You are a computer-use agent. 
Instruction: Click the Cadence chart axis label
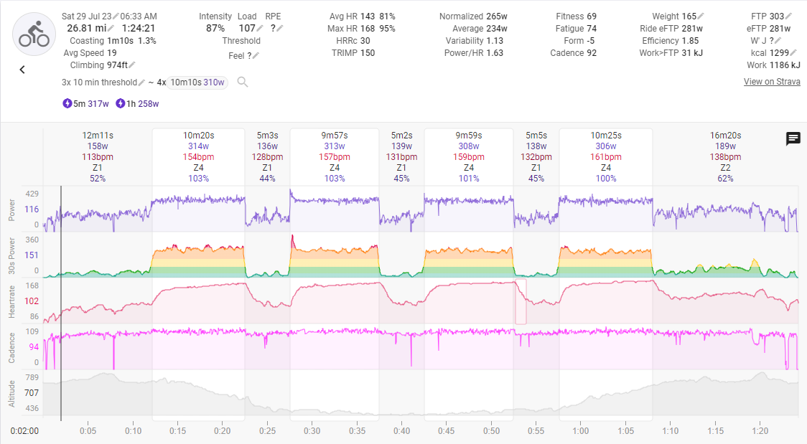pyautogui.click(x=11, y=347)
